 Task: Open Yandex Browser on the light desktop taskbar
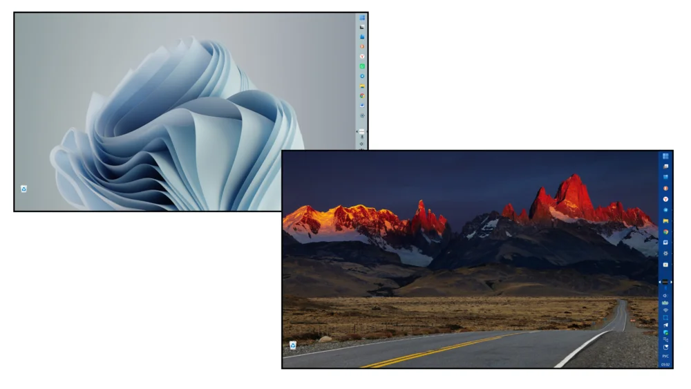pos(362,57)
